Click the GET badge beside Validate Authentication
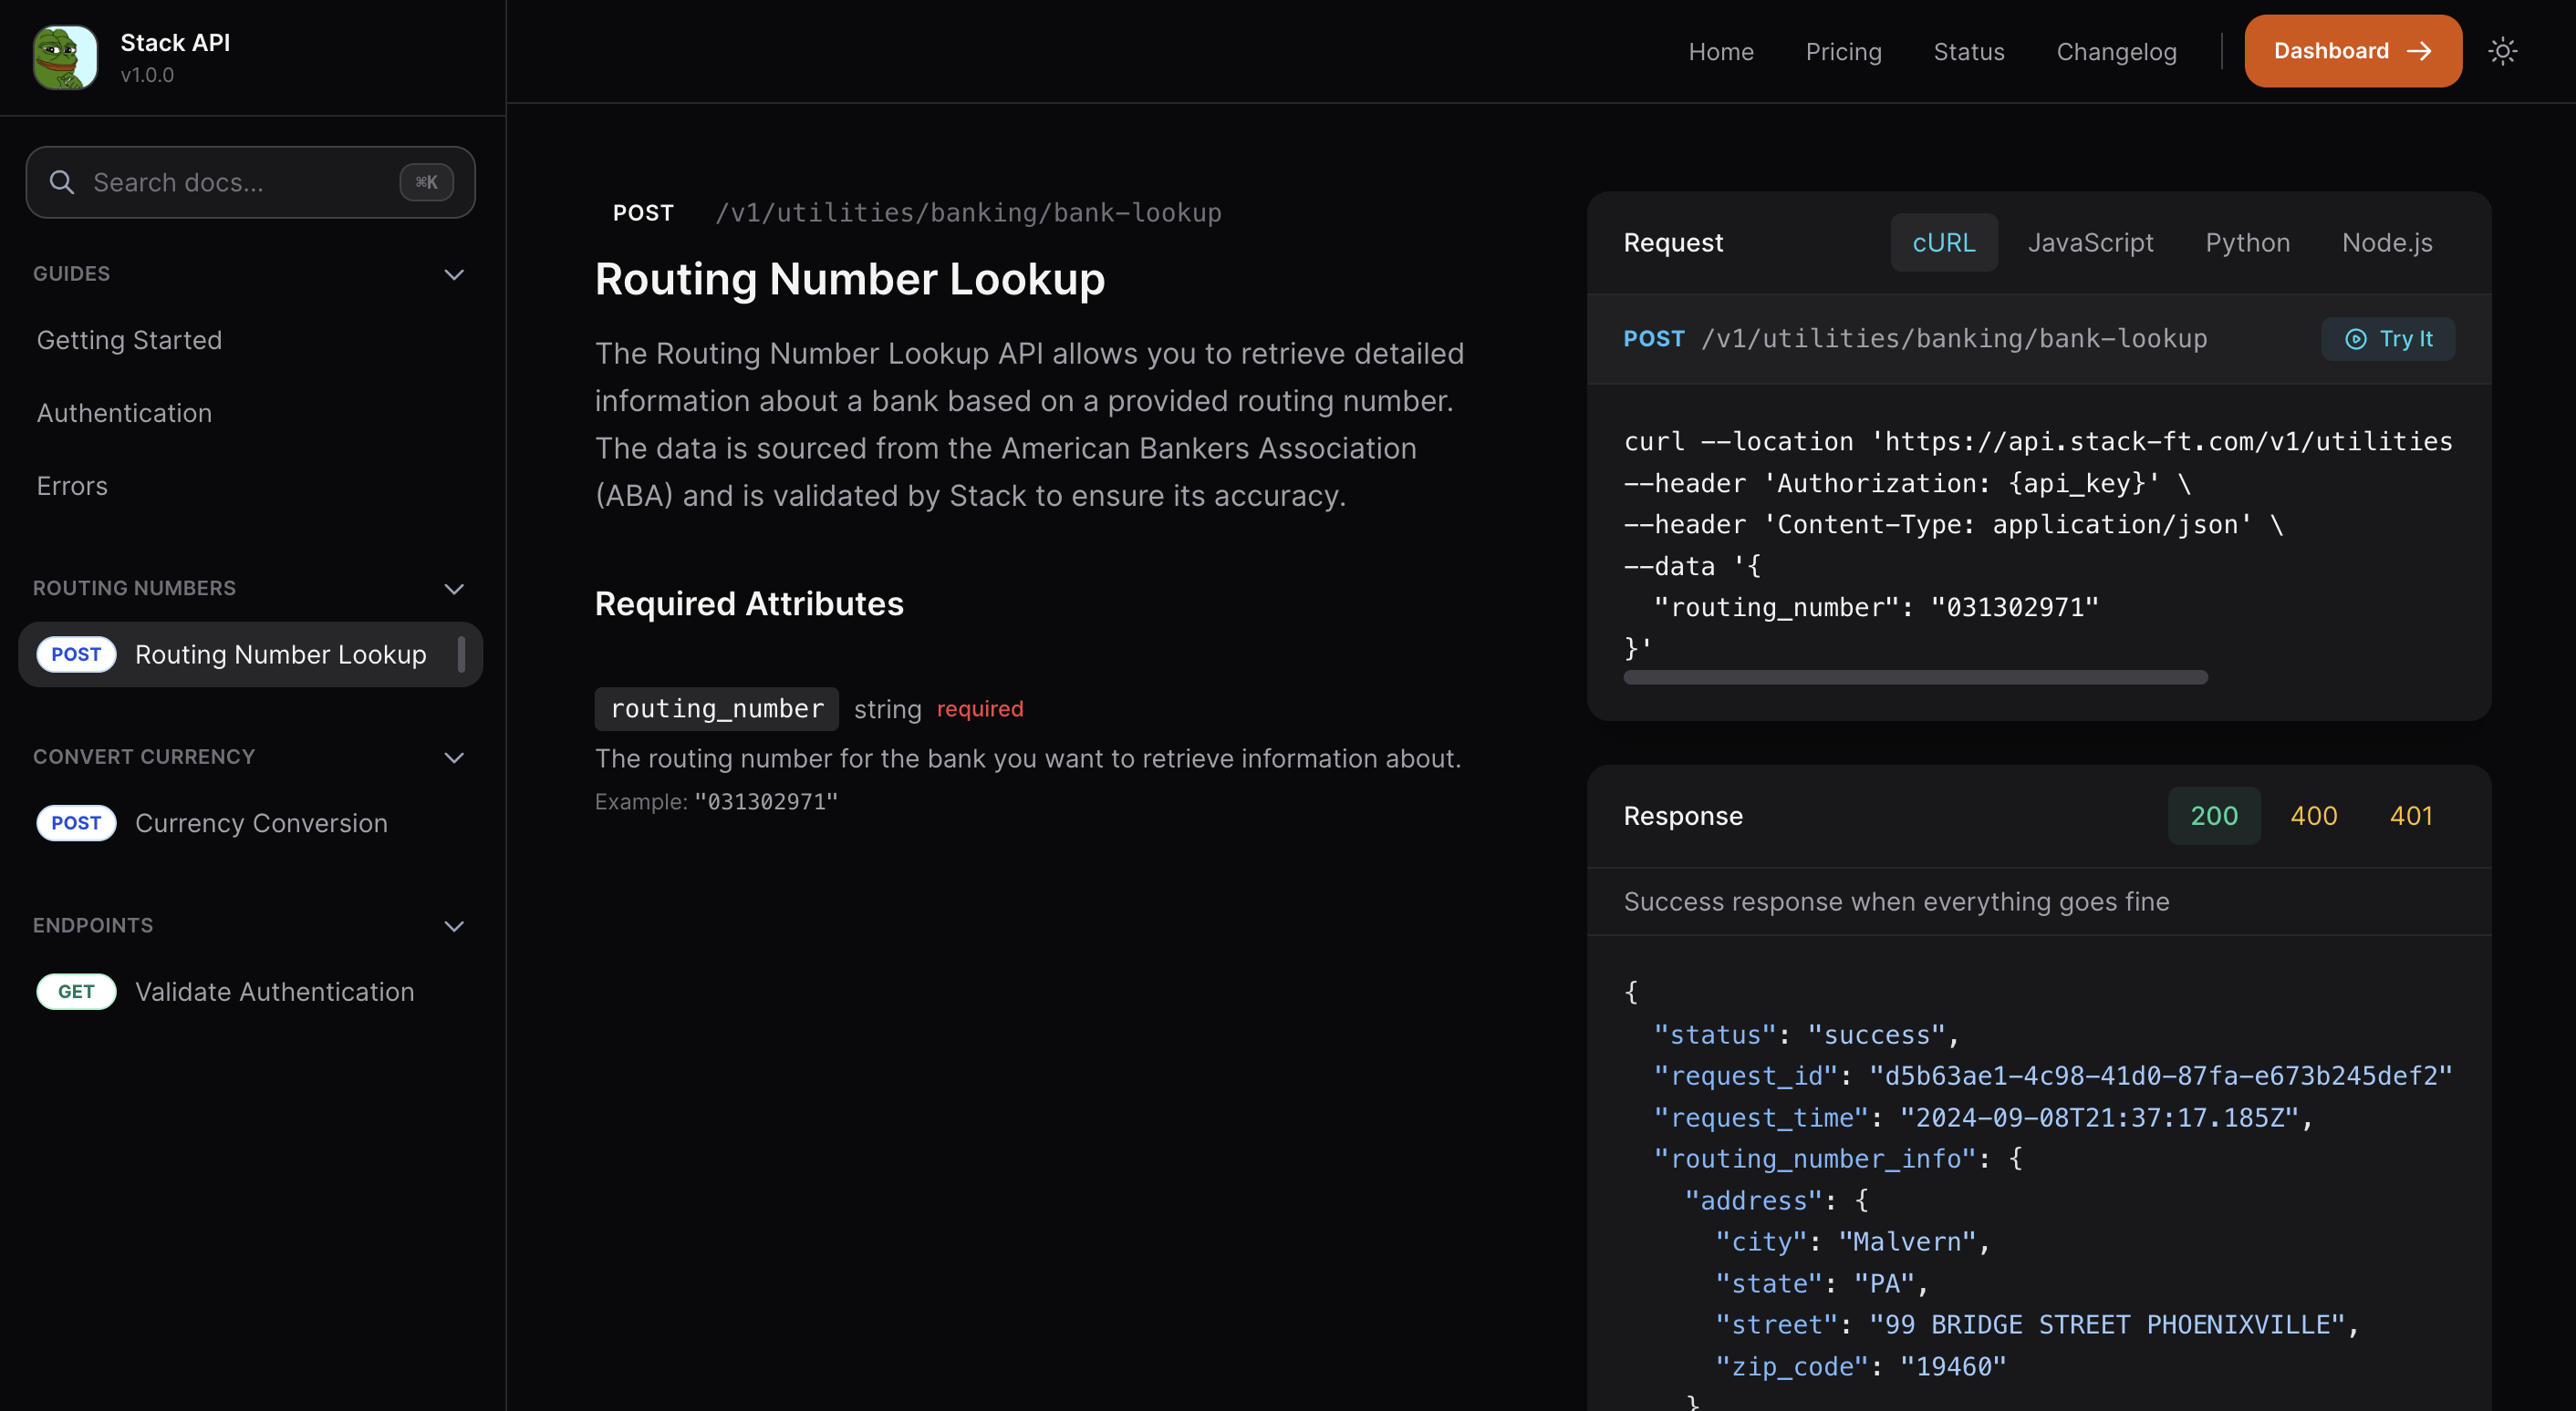The width and height of the screenshot is (2576, 1411). pyautogui.click(x=76, y=992)
